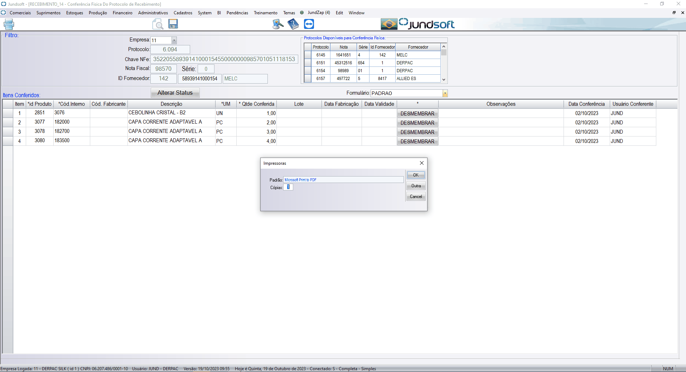The image size is (686, 372).
Task: Open the Temas menu
Action: [x=289, y=13]
